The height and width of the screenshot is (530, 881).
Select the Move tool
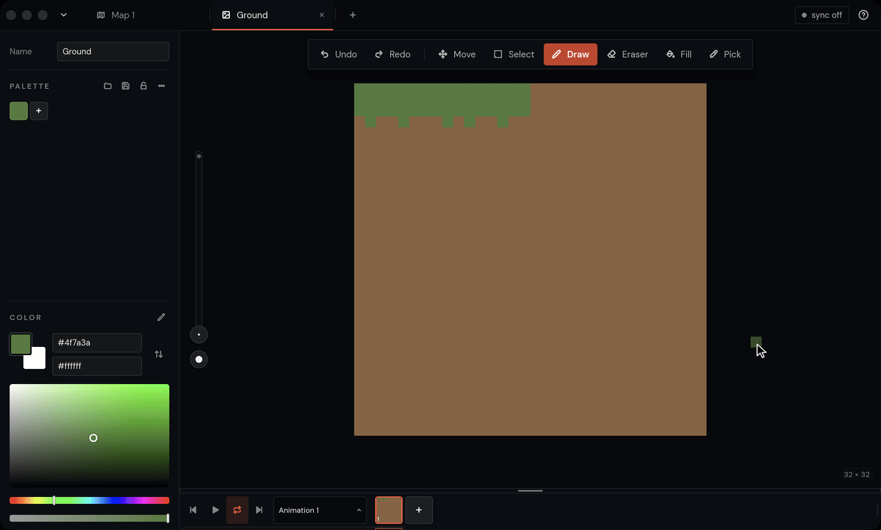(457, 54)
